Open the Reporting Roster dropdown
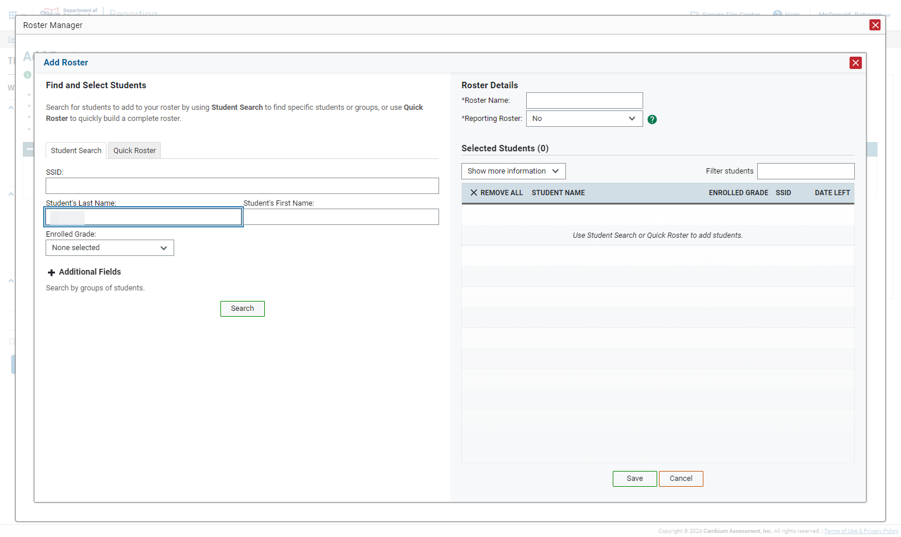This screenshot has height=537, width=901. pyautogui.click(x=584, y=119)
